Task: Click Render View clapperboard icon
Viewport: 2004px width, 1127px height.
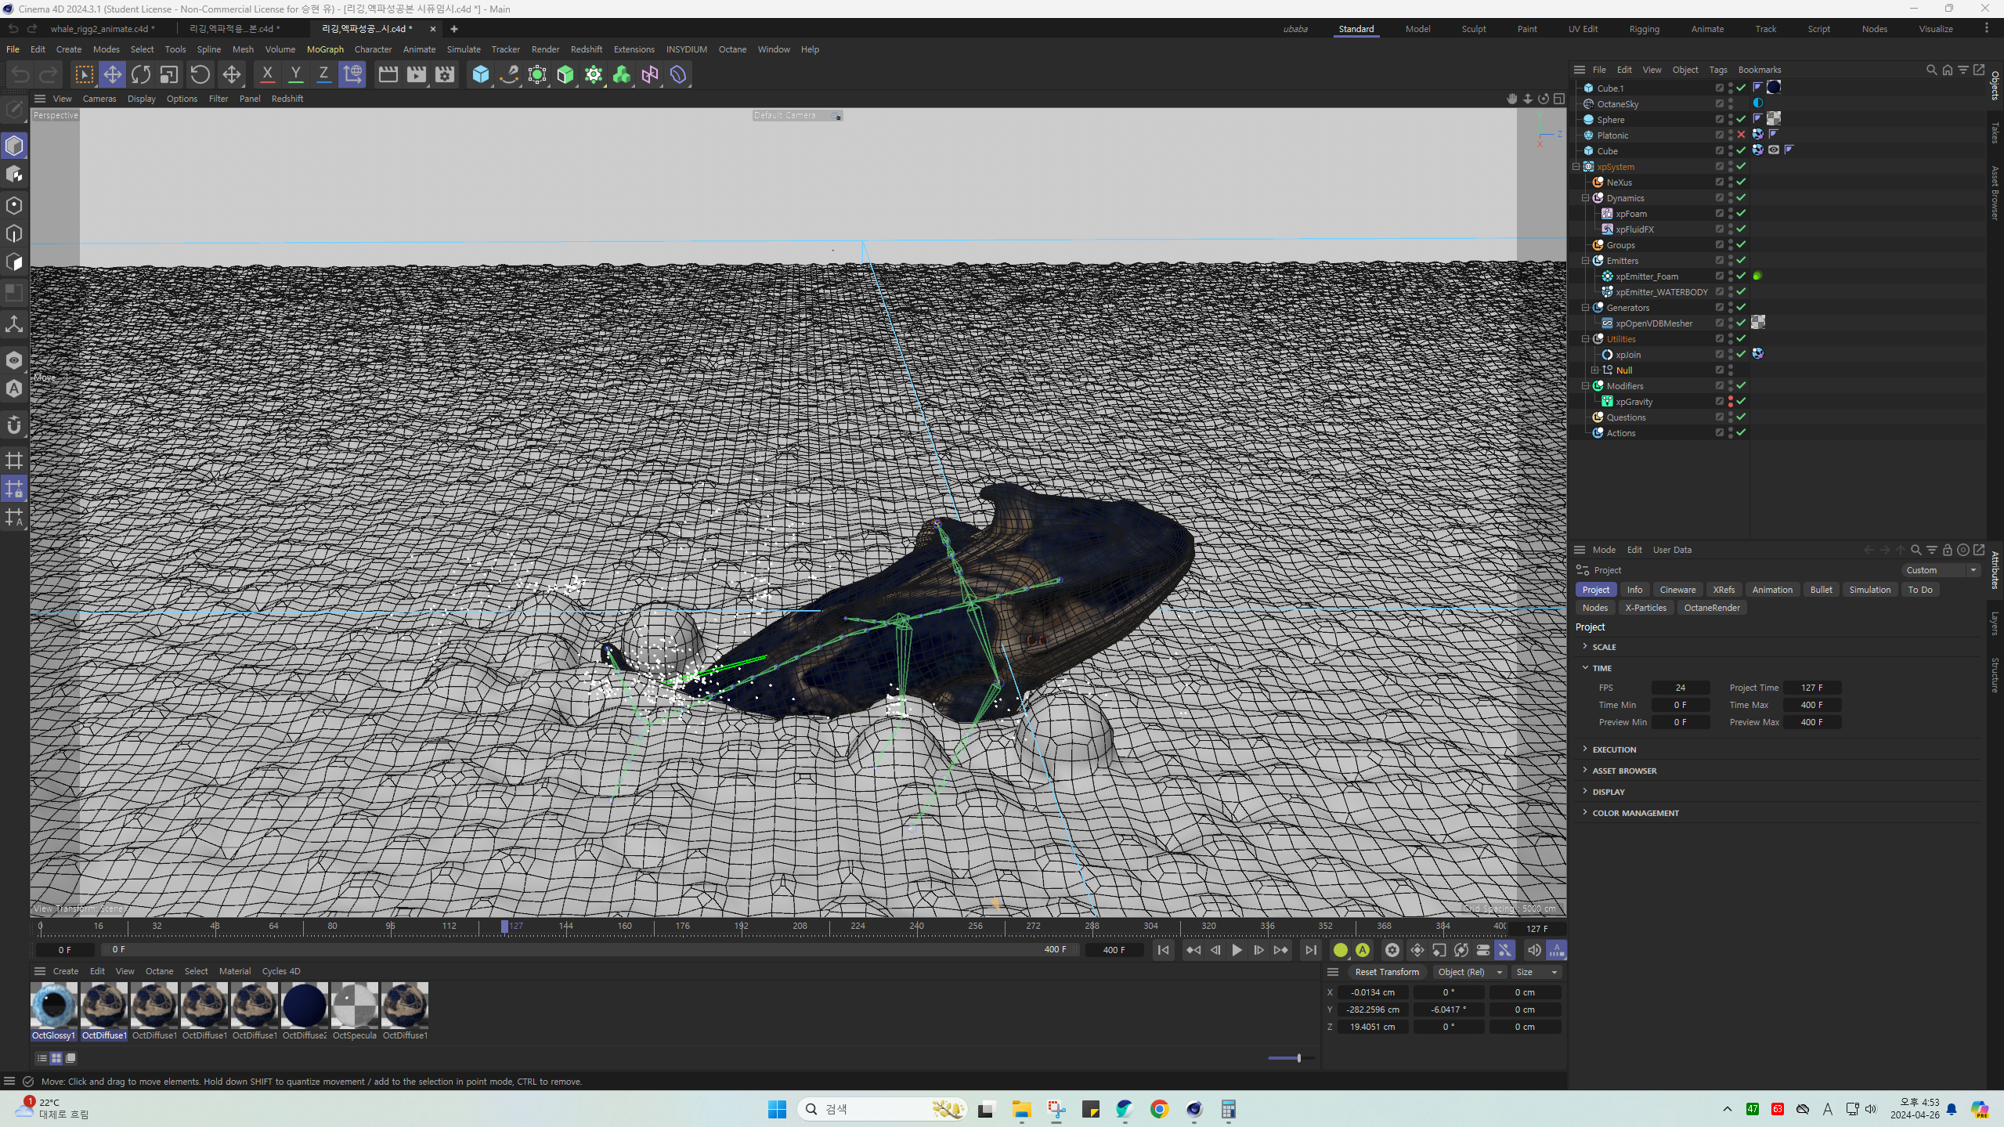Action: (388, 75)
